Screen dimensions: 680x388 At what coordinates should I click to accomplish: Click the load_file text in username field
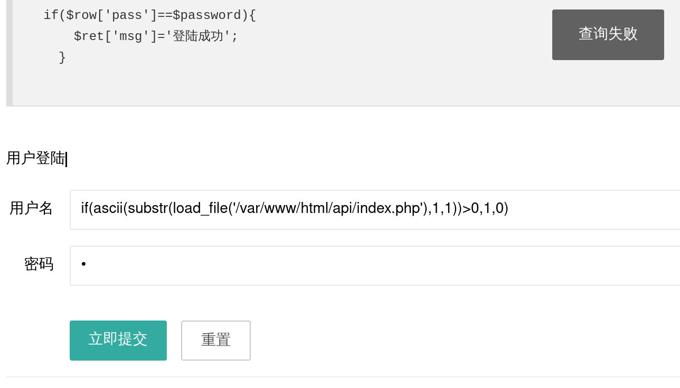point(199,209)
